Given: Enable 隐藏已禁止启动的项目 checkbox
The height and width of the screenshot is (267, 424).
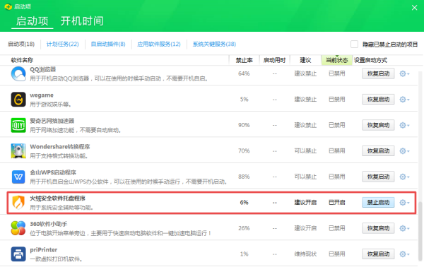Looking at the screenshot, I should click(354, 44).
